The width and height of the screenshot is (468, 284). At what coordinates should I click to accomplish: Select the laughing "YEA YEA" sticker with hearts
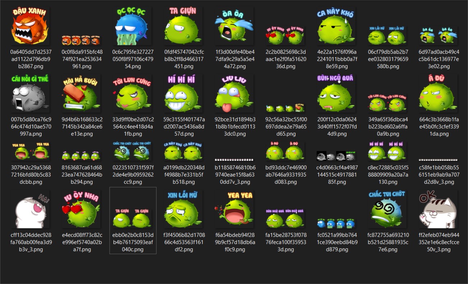pyautogui.click(x=235, y=211)
